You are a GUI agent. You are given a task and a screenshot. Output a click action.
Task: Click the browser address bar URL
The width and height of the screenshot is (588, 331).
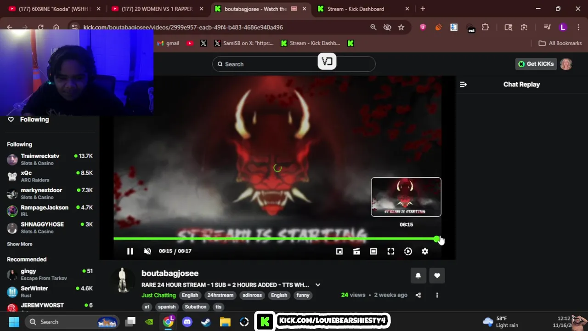pos(183,27)
